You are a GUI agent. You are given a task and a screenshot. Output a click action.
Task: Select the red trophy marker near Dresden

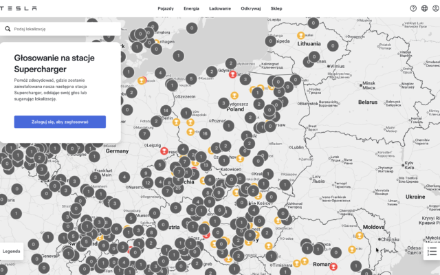tap(164, 151)
